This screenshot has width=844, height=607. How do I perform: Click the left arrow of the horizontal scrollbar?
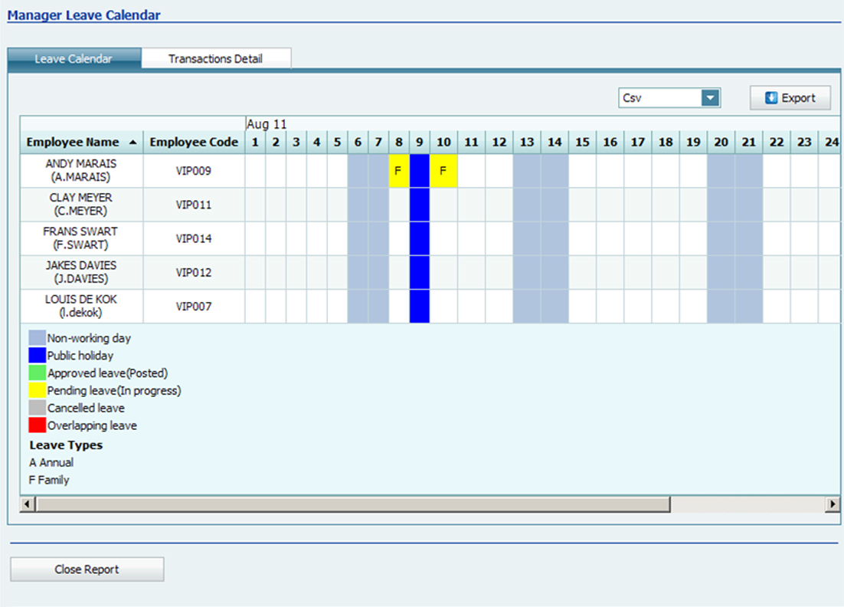point(27,504)
